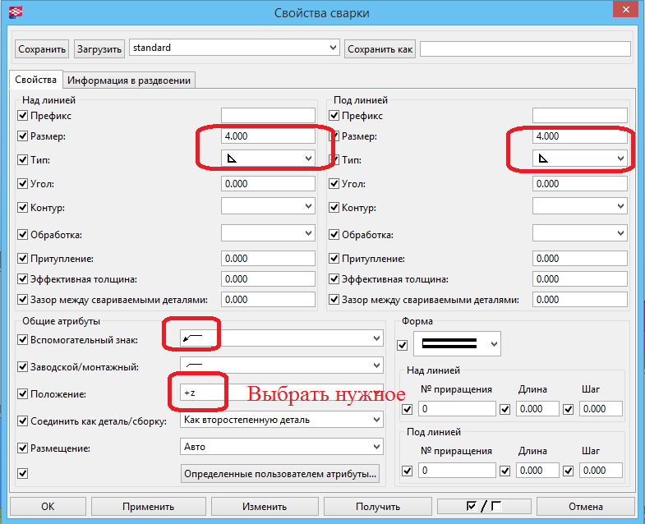Click the Сохранить как name field
This screenshot has width=645, height=524.
pyautogui.click(x=524, y=48)
